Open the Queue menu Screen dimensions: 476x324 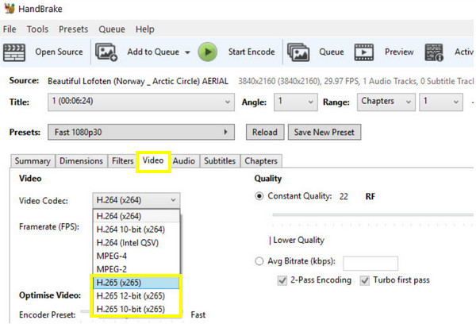[112, 29]
